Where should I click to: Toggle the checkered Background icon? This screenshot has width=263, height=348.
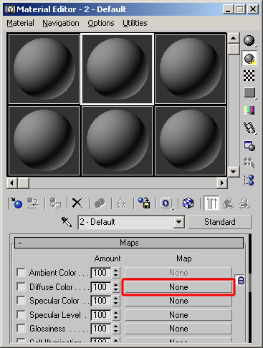249,76
